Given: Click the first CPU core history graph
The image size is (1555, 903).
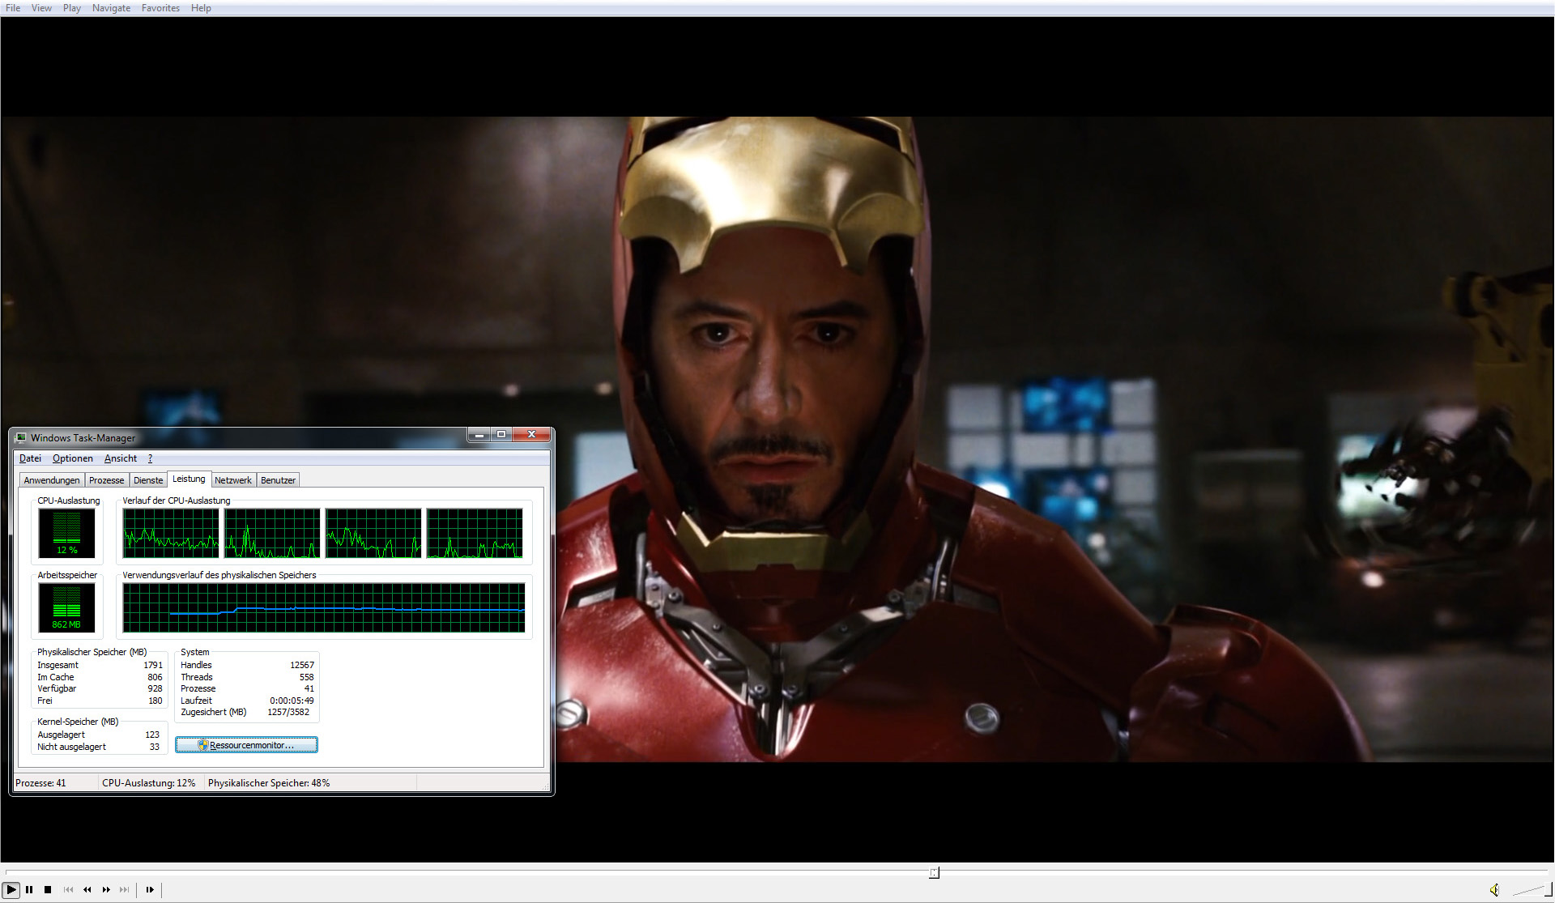Looking at the screenshot, I should tap(170, 533).
